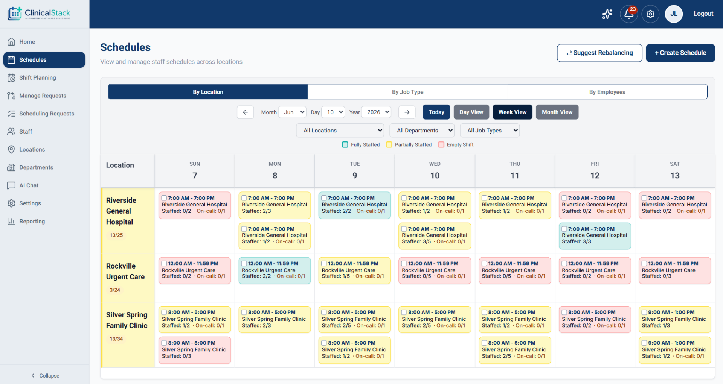
Task: Click the Create Schedule button
Action: pyautogui.click(x=680, y=53)
